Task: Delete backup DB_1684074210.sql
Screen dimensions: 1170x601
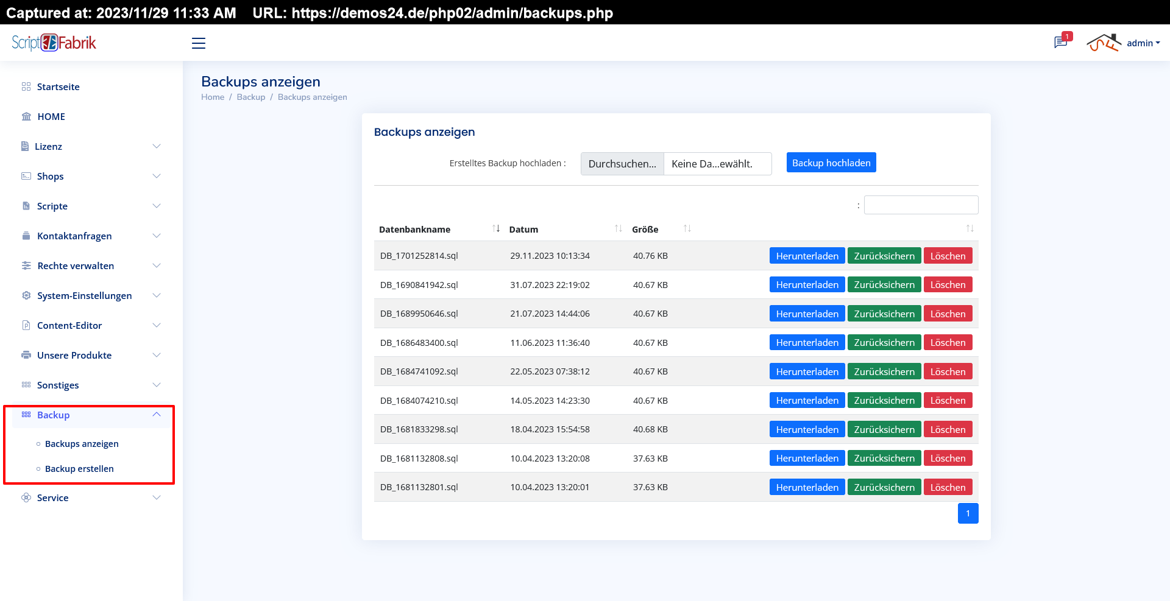Action: [948, 400]
